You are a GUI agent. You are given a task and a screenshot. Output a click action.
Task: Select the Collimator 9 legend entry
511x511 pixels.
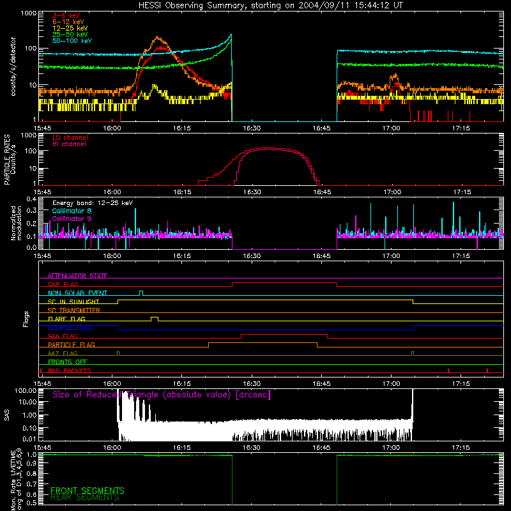(72, 218)
